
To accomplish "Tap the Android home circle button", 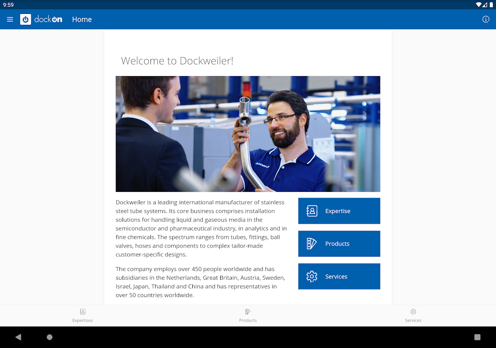I will (x=50, y=337).
